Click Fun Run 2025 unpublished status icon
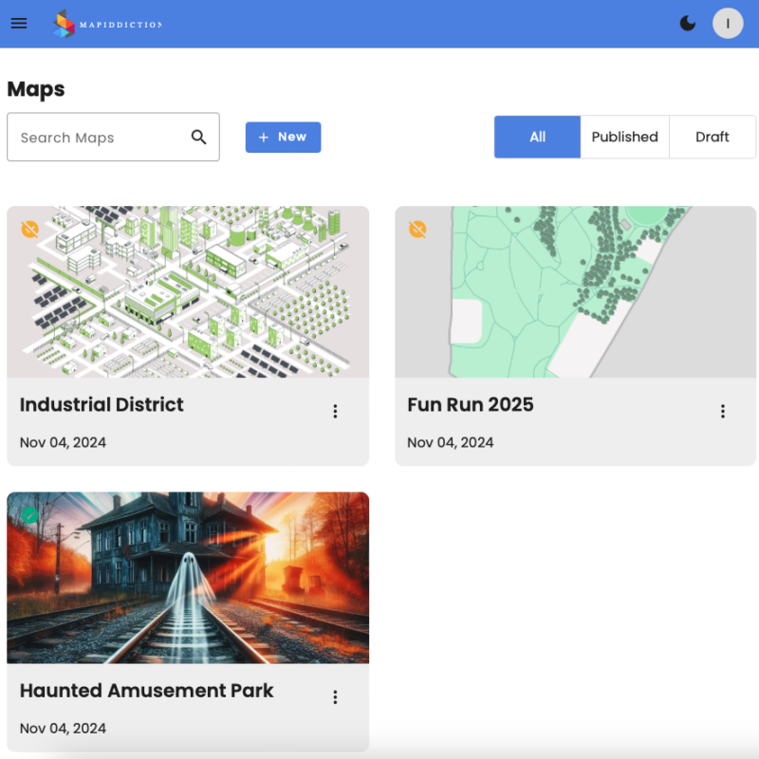The height and width of the screenshot is (759, 759). (x=417, y=229)
